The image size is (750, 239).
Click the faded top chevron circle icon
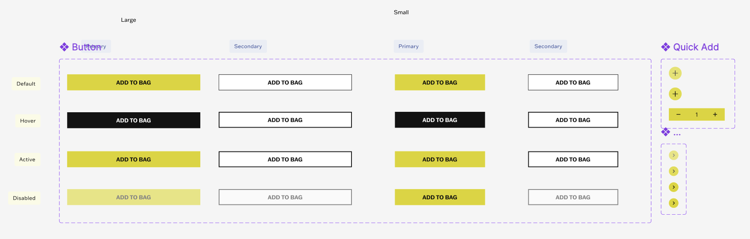(x=674, y=155)
